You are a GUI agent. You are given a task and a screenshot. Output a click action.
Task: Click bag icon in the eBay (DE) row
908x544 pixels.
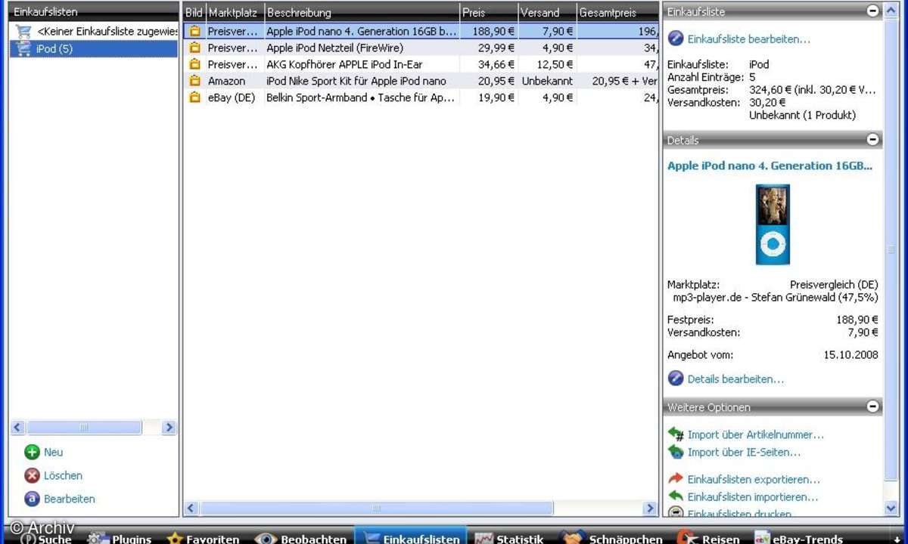pos(194,97)
